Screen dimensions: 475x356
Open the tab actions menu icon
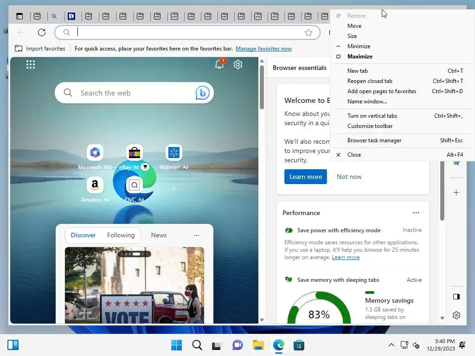click(x=19, y=16)
